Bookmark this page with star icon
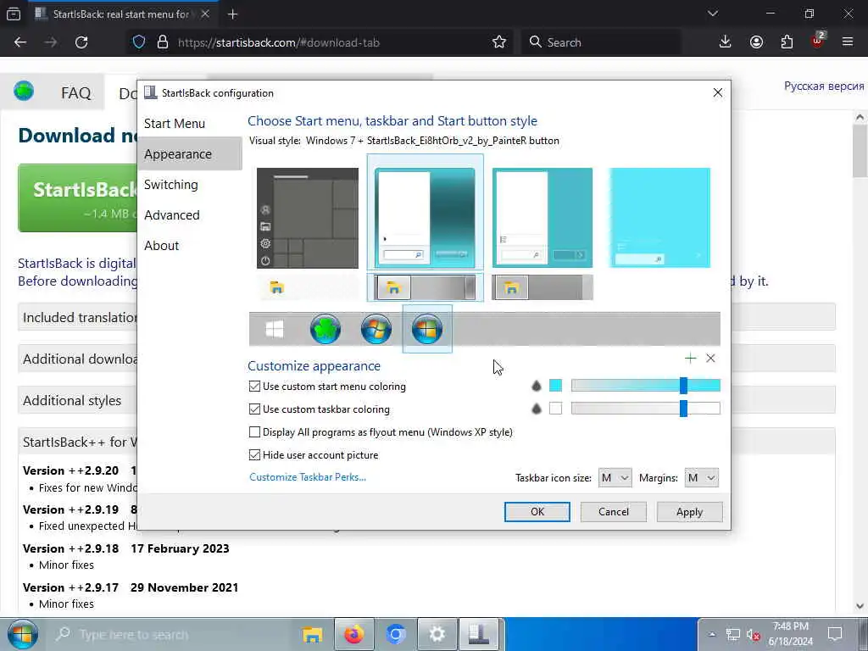 (x=498, y=42)
